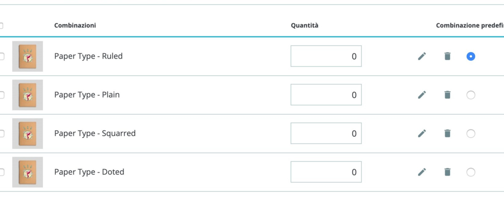Click the Paper Type - Plain label
504x212 pixels.
click(87, 94)
